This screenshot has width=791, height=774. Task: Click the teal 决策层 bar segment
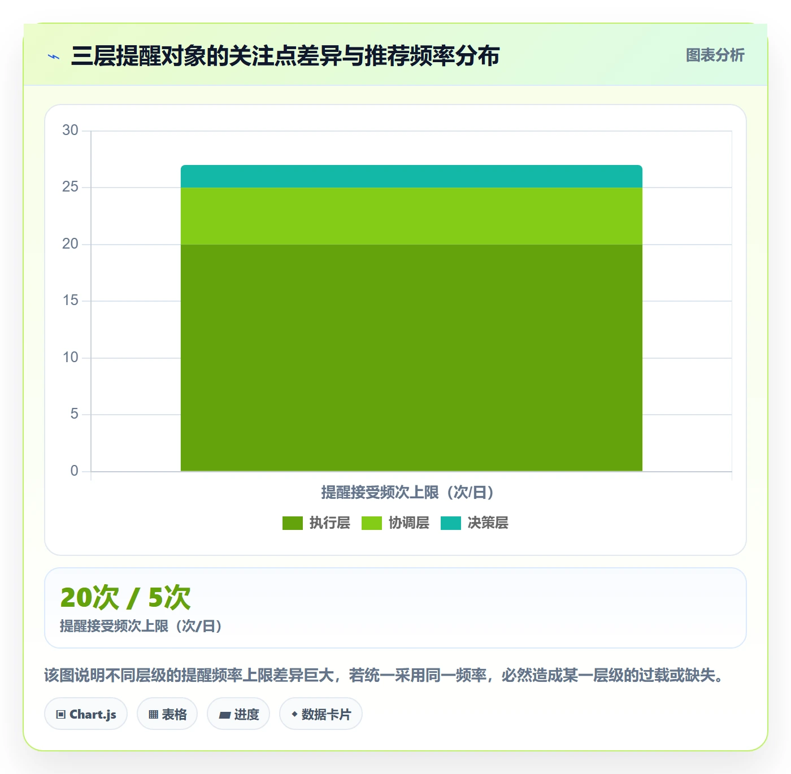tap(411, 176)
